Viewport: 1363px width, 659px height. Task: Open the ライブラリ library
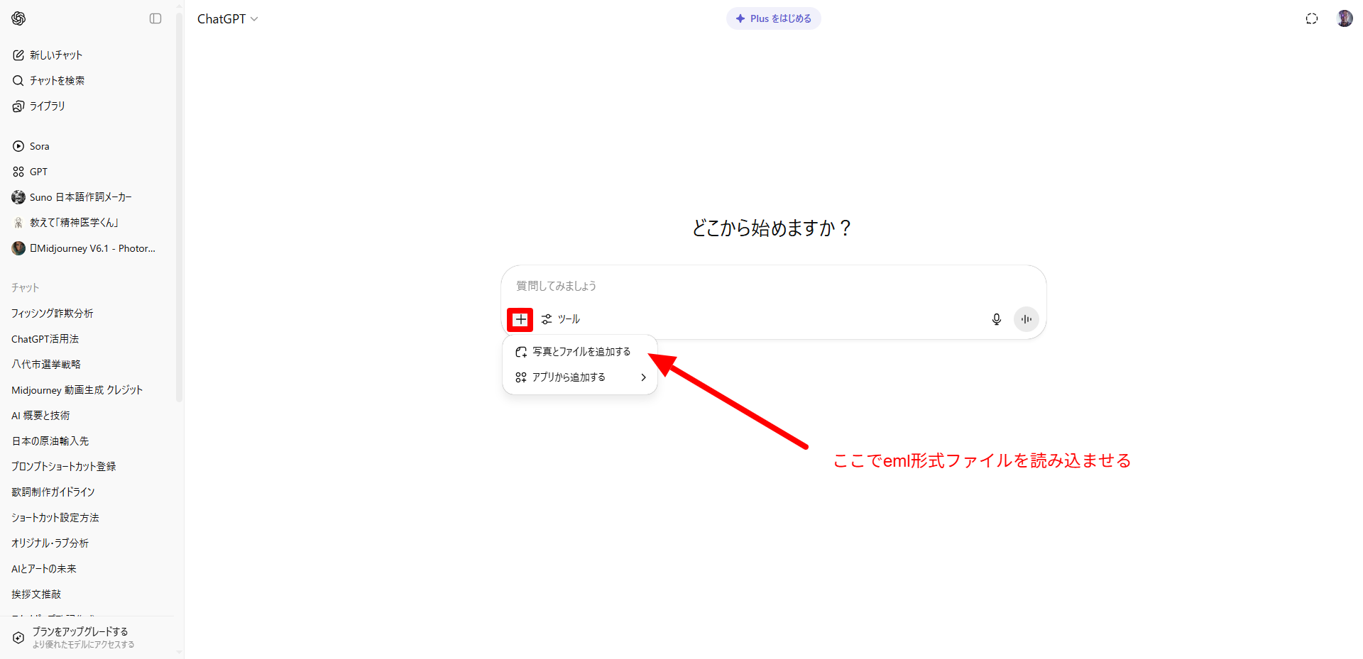(x=47, y=106)
